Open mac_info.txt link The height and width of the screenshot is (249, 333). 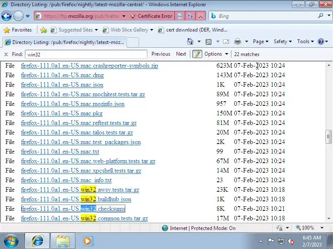pyautogui.click(x=66, y=180)
